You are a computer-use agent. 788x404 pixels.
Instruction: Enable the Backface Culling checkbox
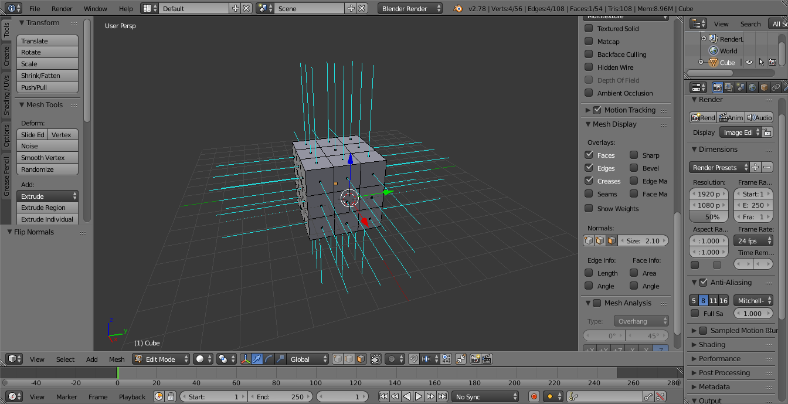[589, 55]
